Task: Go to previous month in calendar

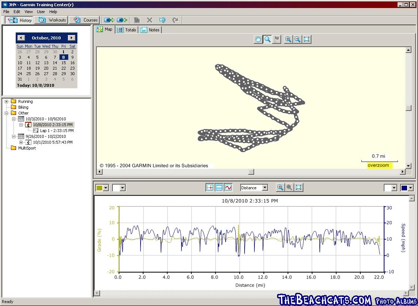Action: (x=21, y=38)
